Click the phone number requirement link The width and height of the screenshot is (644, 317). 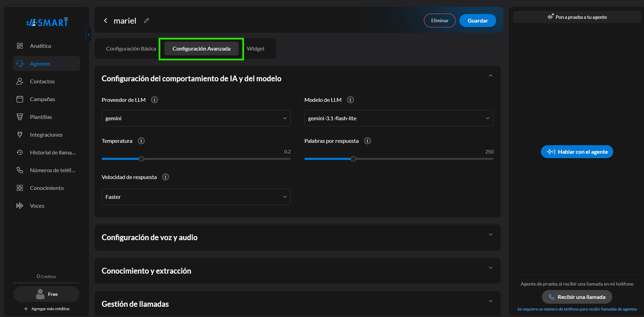pyautogui.click(x=577, y=309)
